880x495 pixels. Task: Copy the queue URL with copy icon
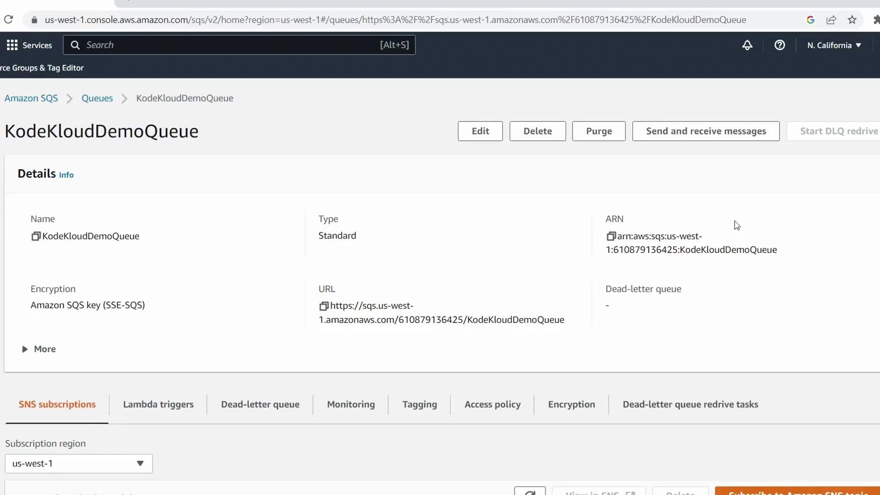(324, 306)
